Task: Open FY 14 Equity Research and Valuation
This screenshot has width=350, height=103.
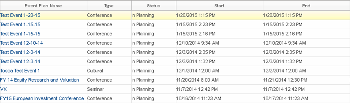Action: point(40,80)
